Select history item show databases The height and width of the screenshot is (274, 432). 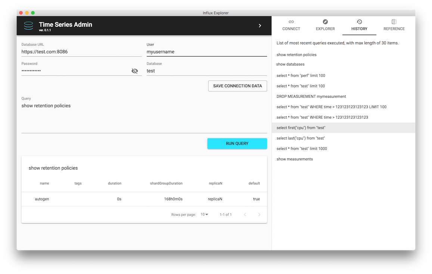tap(343, 64)
